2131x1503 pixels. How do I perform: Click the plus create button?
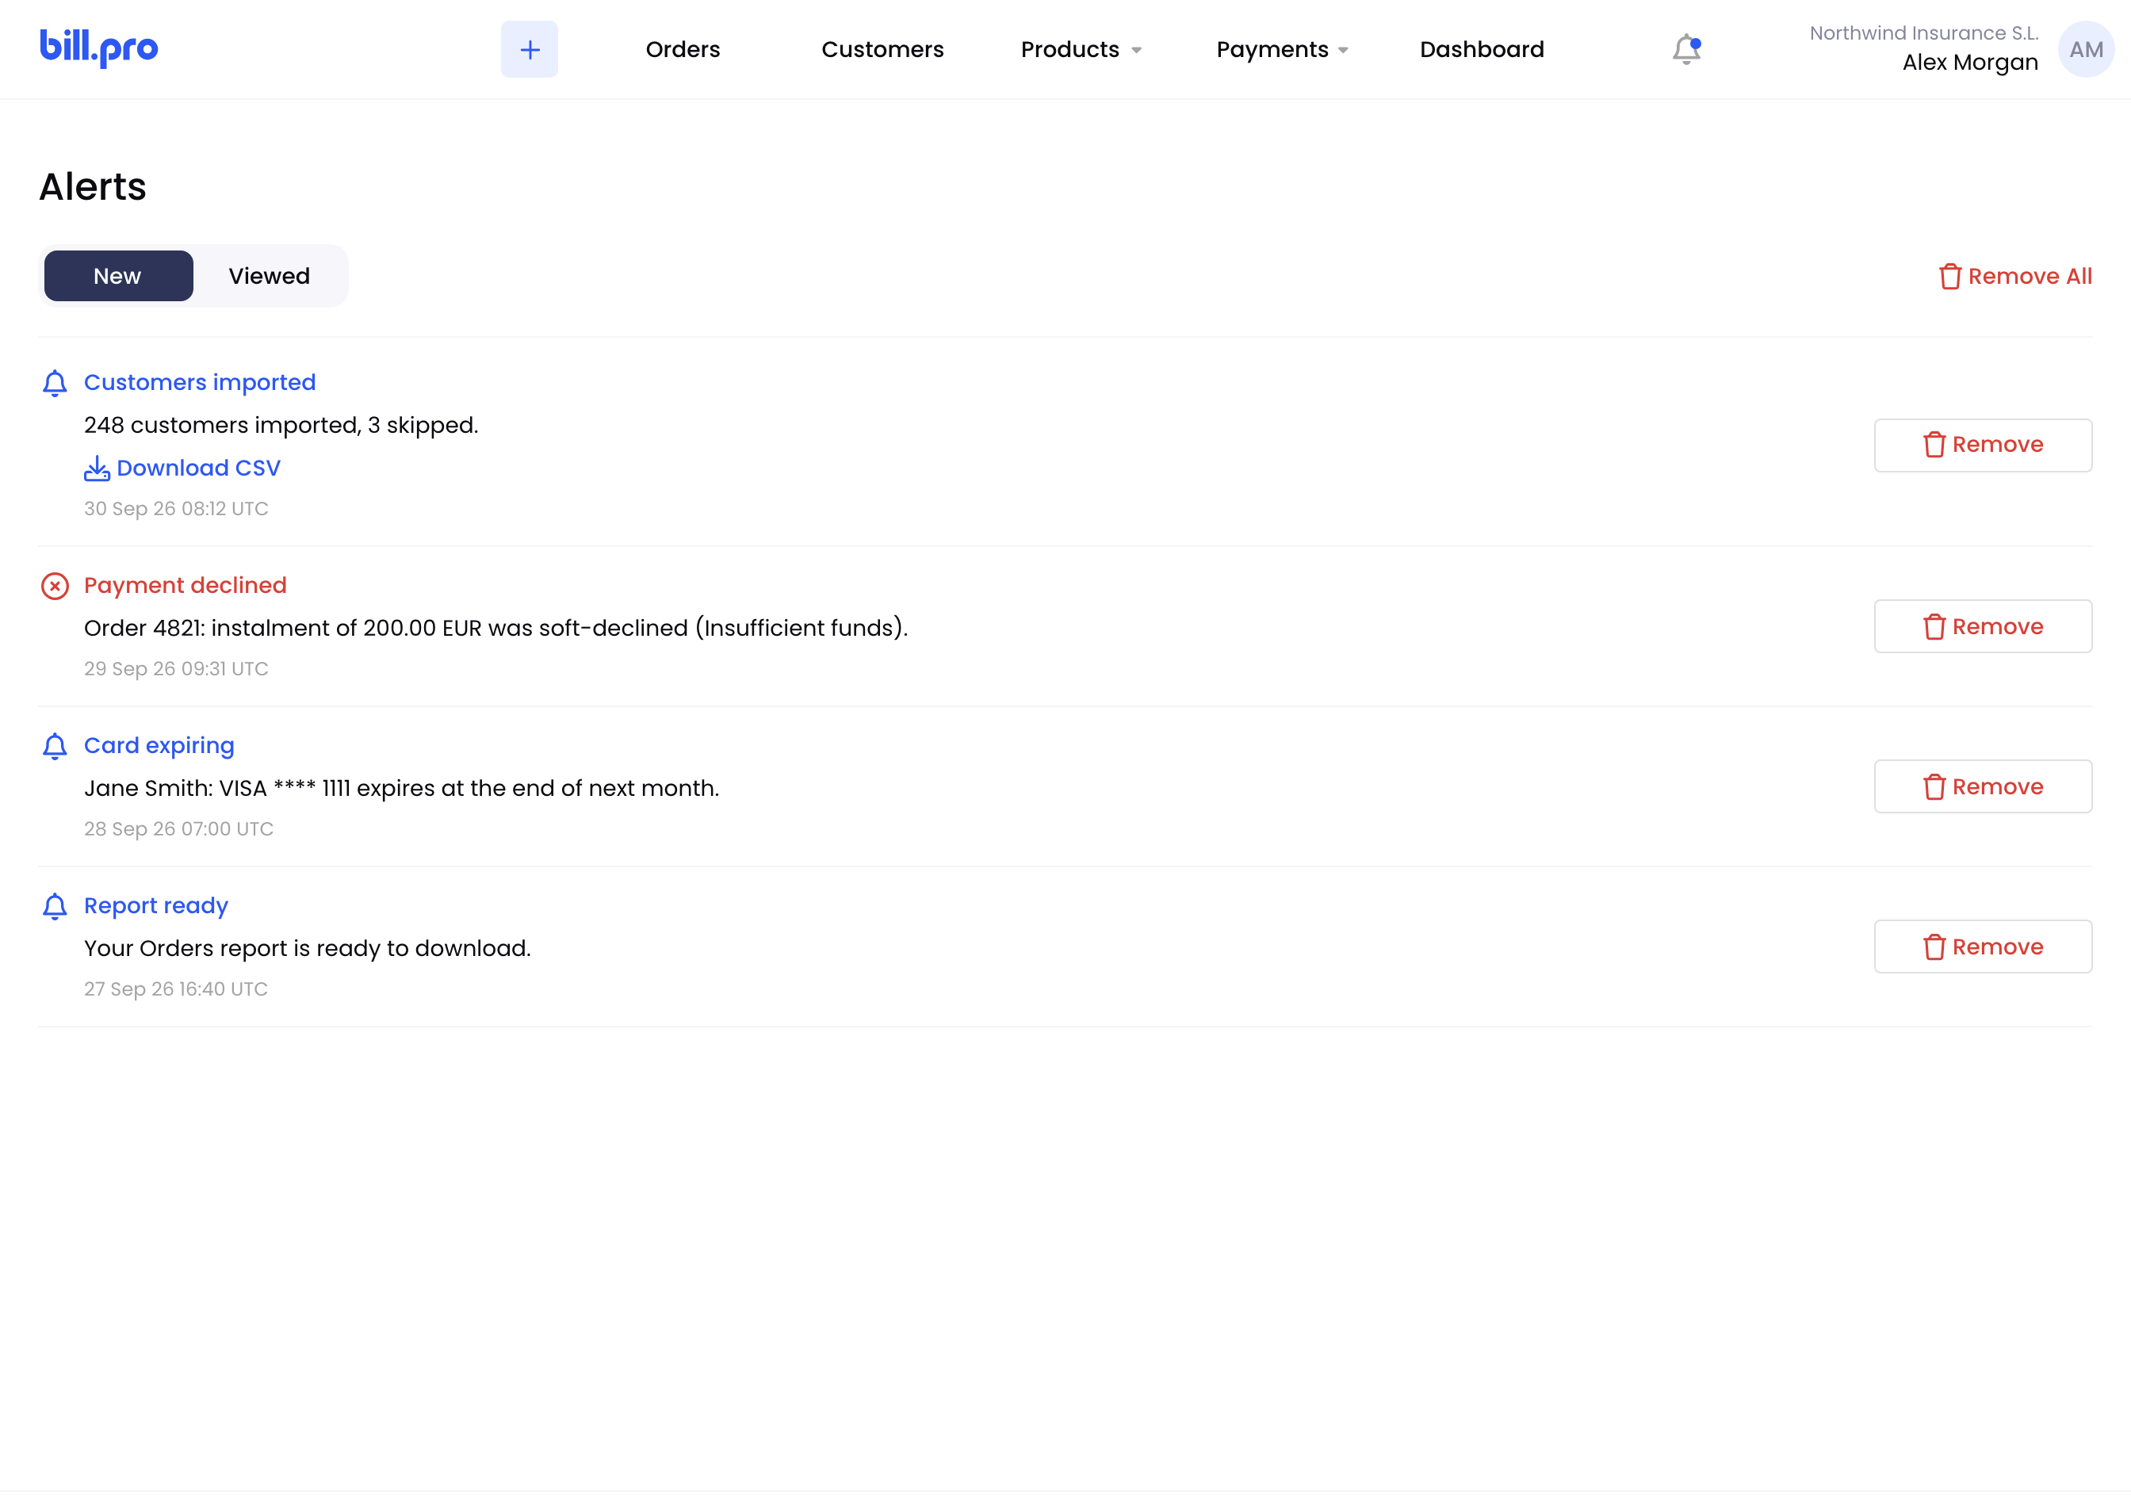click(x=529, y=49)
